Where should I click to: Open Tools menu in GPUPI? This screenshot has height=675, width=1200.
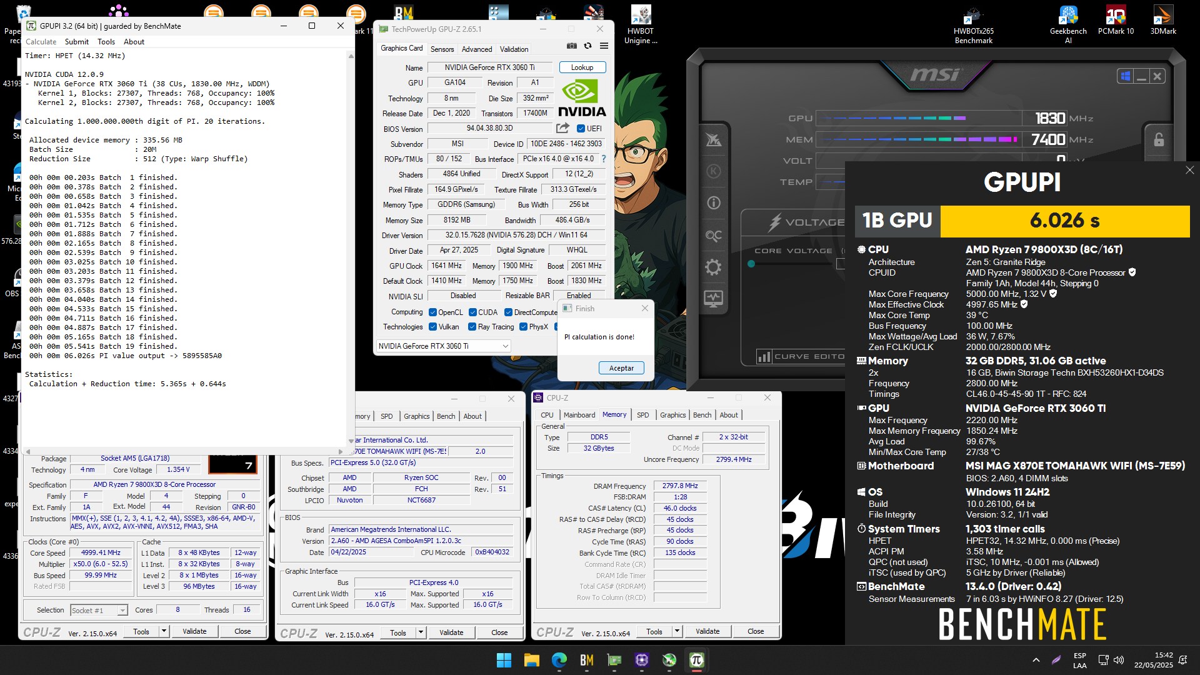(106, 42)
